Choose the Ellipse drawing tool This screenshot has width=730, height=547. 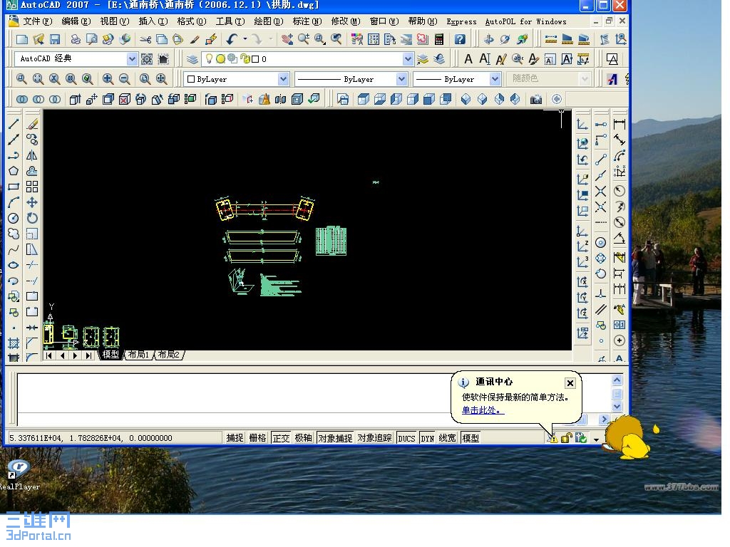tap(14, 265)
